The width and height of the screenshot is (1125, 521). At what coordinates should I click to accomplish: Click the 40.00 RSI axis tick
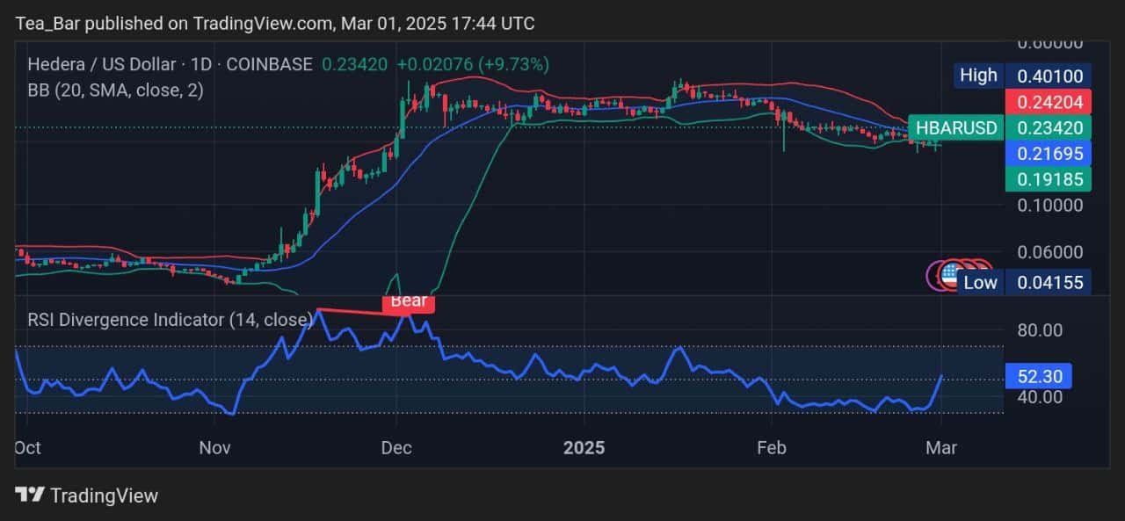click(x=1041, y=396)
